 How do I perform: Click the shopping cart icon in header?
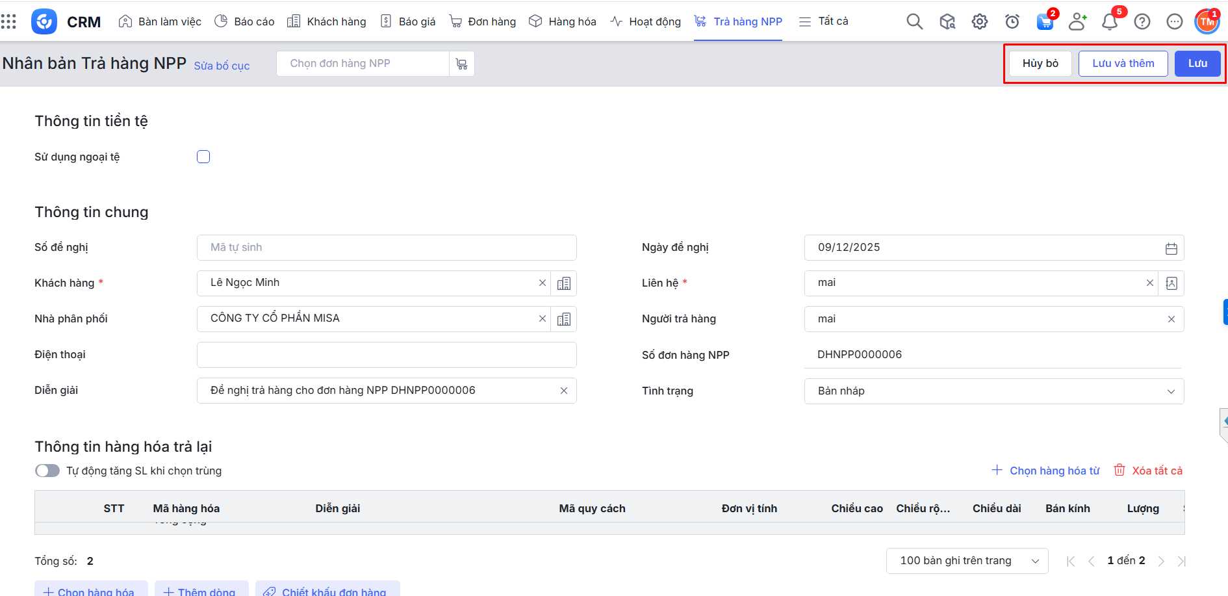click(1045, 22)
